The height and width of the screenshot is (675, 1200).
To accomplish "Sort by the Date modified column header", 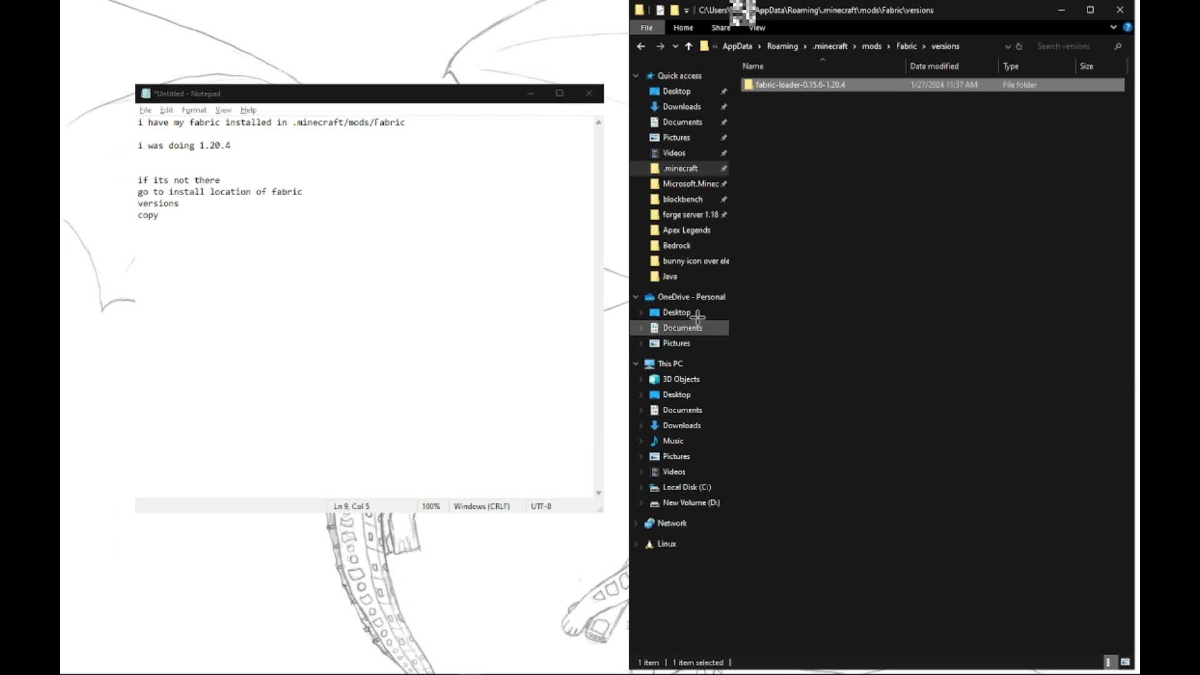I will 934,66.
